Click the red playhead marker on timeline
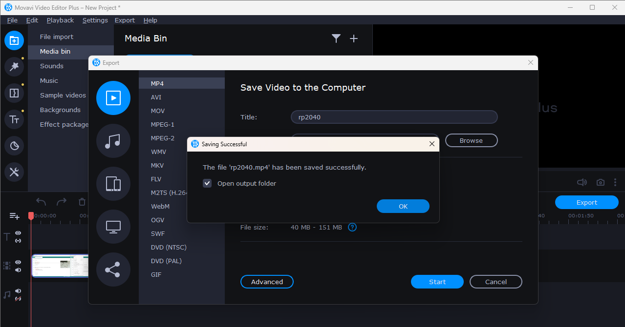Viewport: 625px width, 327px height. pyautogui.click(x=31, y=215)
